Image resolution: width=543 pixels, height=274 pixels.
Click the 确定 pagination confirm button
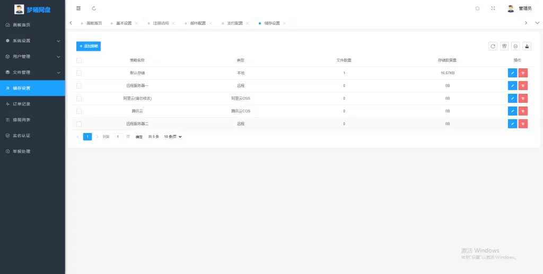139,137
